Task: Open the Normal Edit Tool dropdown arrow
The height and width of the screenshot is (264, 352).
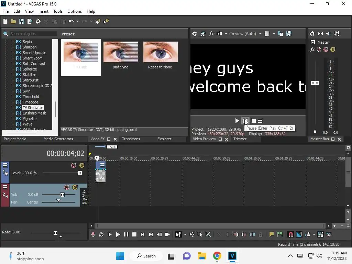Action: [185, 234]
